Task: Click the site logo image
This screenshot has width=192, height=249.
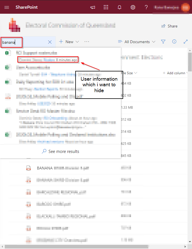Action: [x=14, y=25]
